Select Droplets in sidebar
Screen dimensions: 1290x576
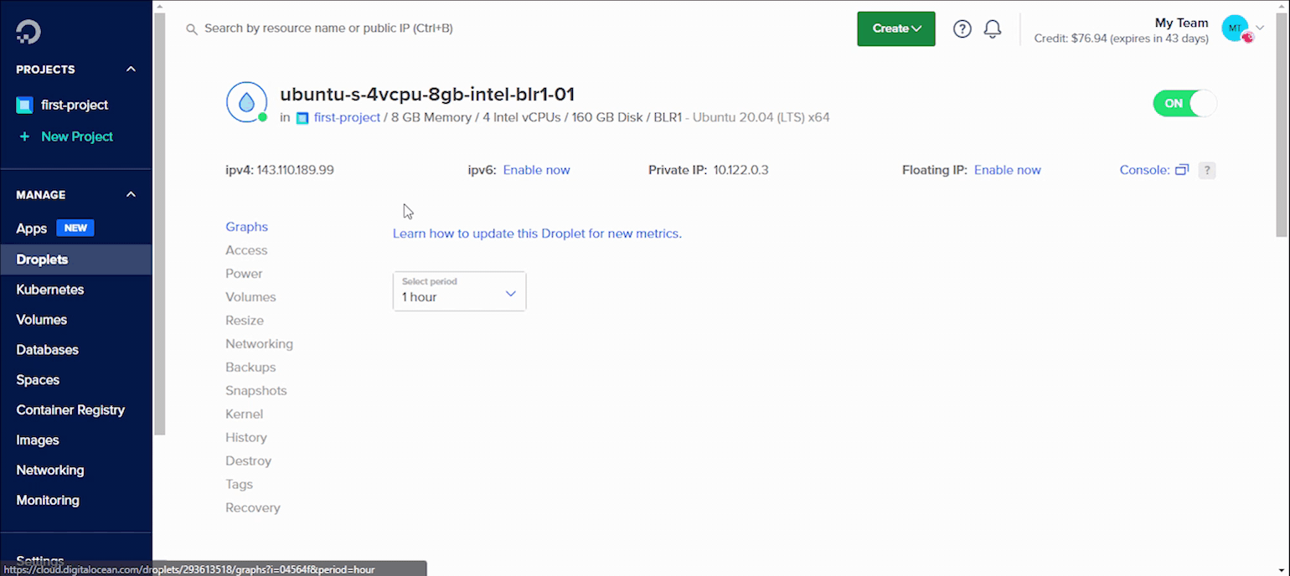point(76,260)
